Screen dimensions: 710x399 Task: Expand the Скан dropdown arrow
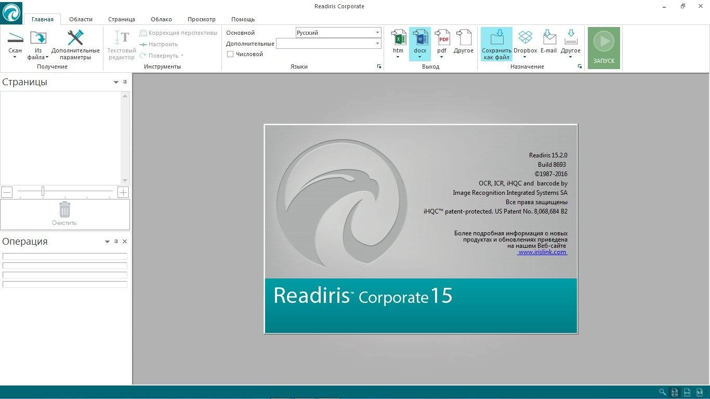pos(15,57)
